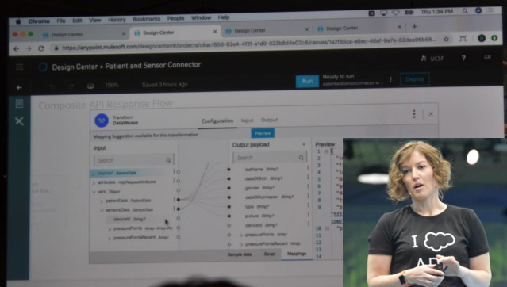Click the redo icon in canvas toolbar
The width and height of the screenshot is (507, 287).
pos(71,86)
